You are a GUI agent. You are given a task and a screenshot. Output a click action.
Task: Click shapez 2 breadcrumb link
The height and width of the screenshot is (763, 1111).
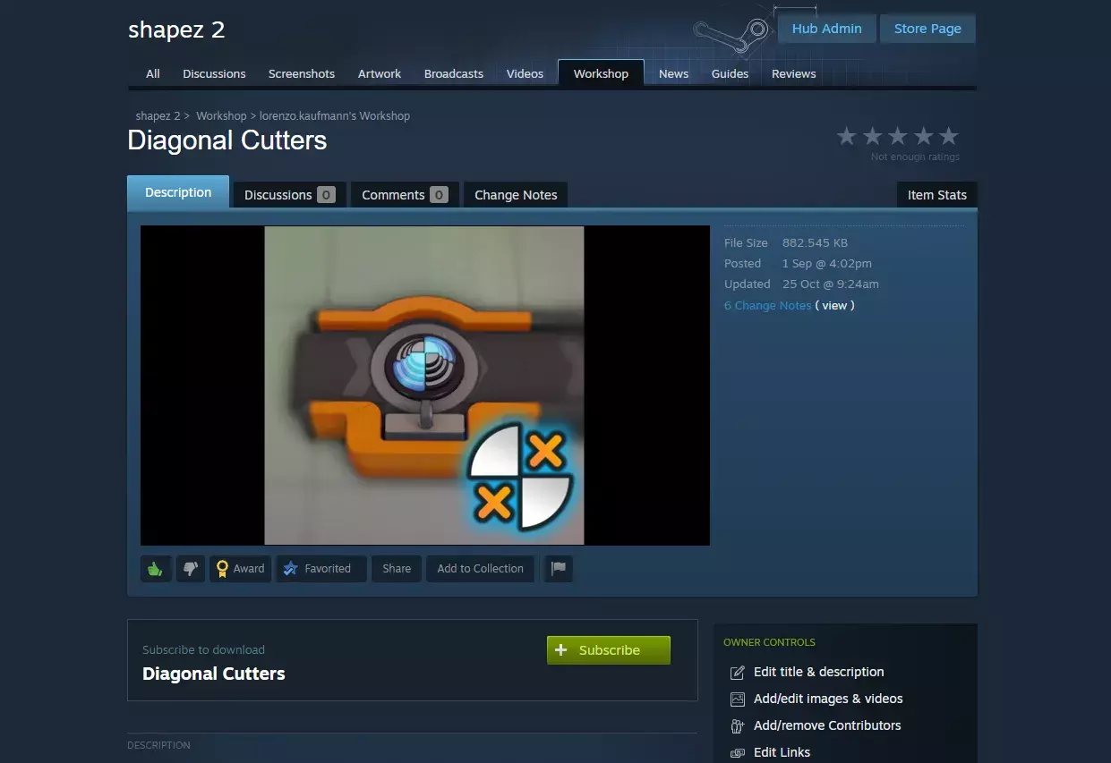tap(158, 116)
